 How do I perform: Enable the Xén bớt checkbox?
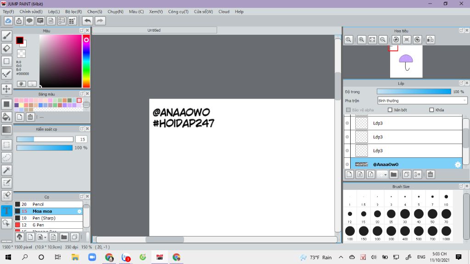click(390, 110)
